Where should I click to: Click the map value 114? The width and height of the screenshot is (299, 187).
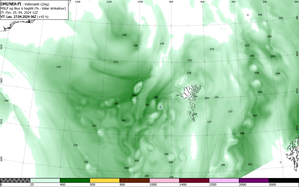pyautogui.click(x=212, y=49)
